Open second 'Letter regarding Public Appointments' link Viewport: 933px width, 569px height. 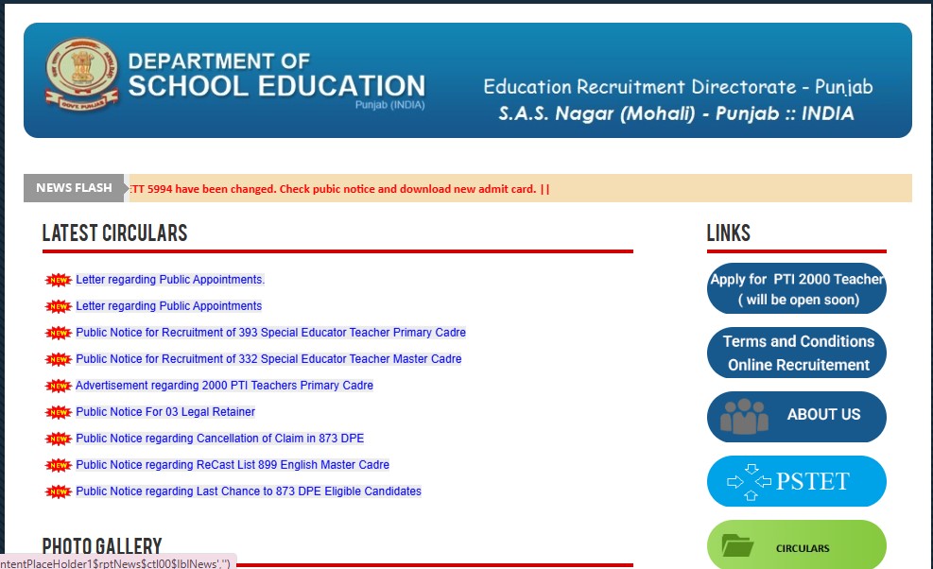coord(169,306)
